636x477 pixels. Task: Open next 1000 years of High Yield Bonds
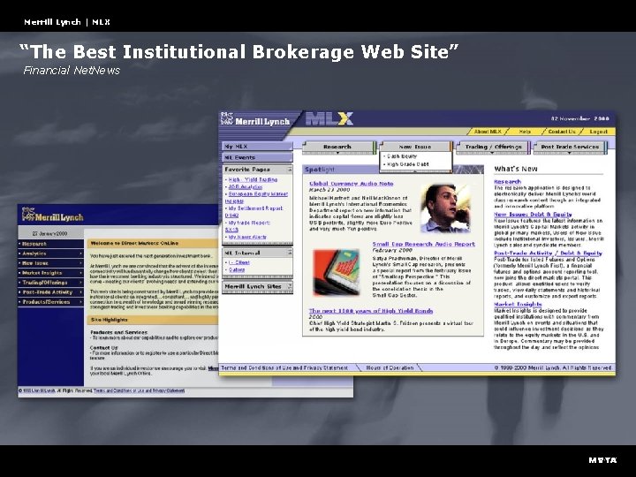coord(371,311)
